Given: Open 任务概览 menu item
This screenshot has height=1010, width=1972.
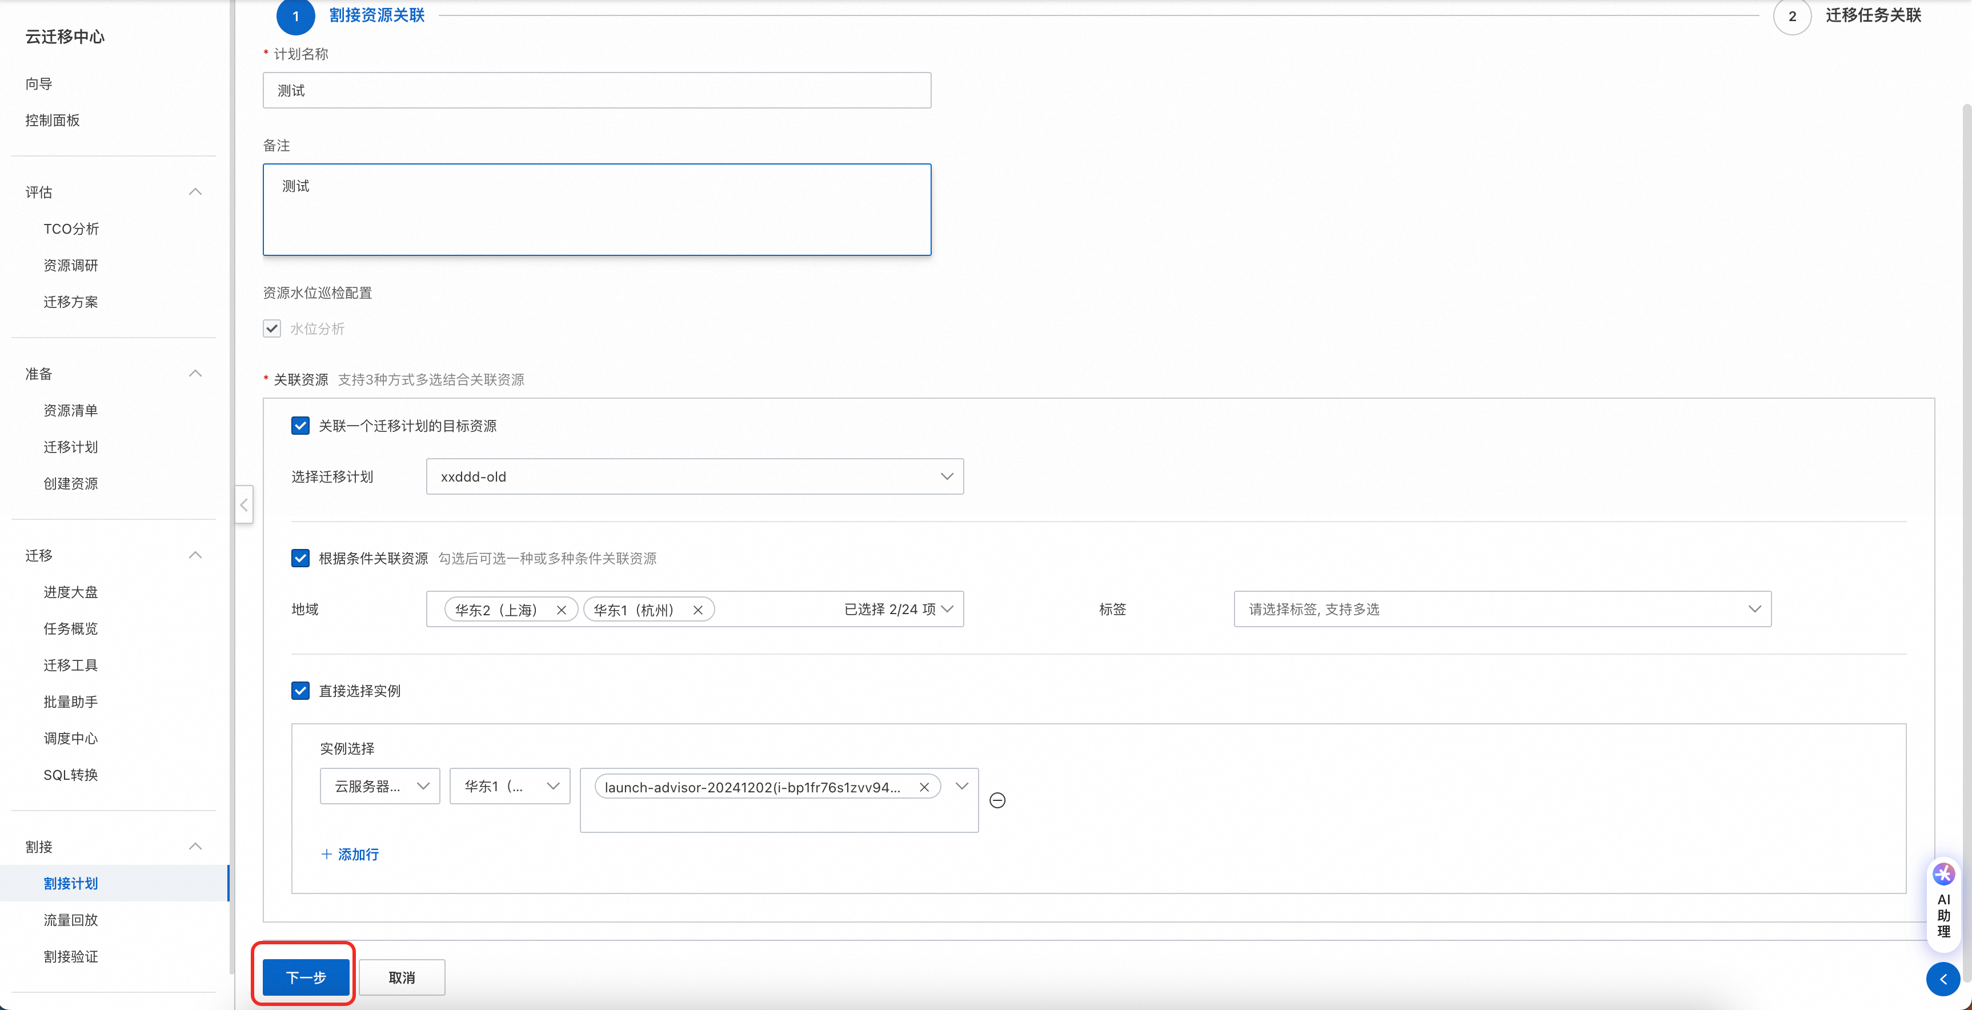Looking at the screenshot, I should (x=70, y=628).
